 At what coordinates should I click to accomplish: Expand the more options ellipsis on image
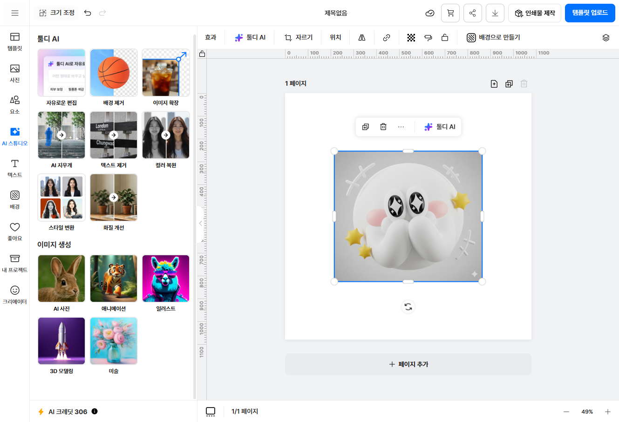[x=401, y=127]
